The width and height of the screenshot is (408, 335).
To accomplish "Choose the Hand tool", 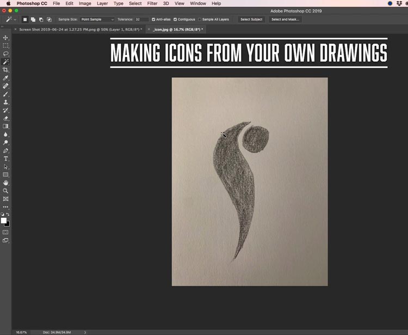I will coord(5,182).
